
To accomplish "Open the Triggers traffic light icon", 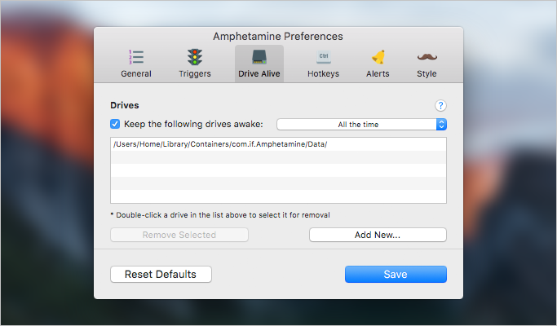I will pos(195,57).
